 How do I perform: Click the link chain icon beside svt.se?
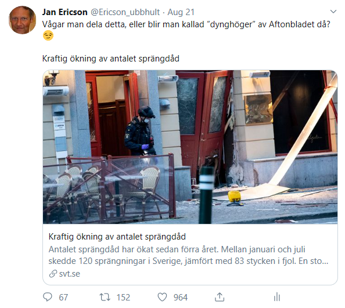click(x=53, y=274)
